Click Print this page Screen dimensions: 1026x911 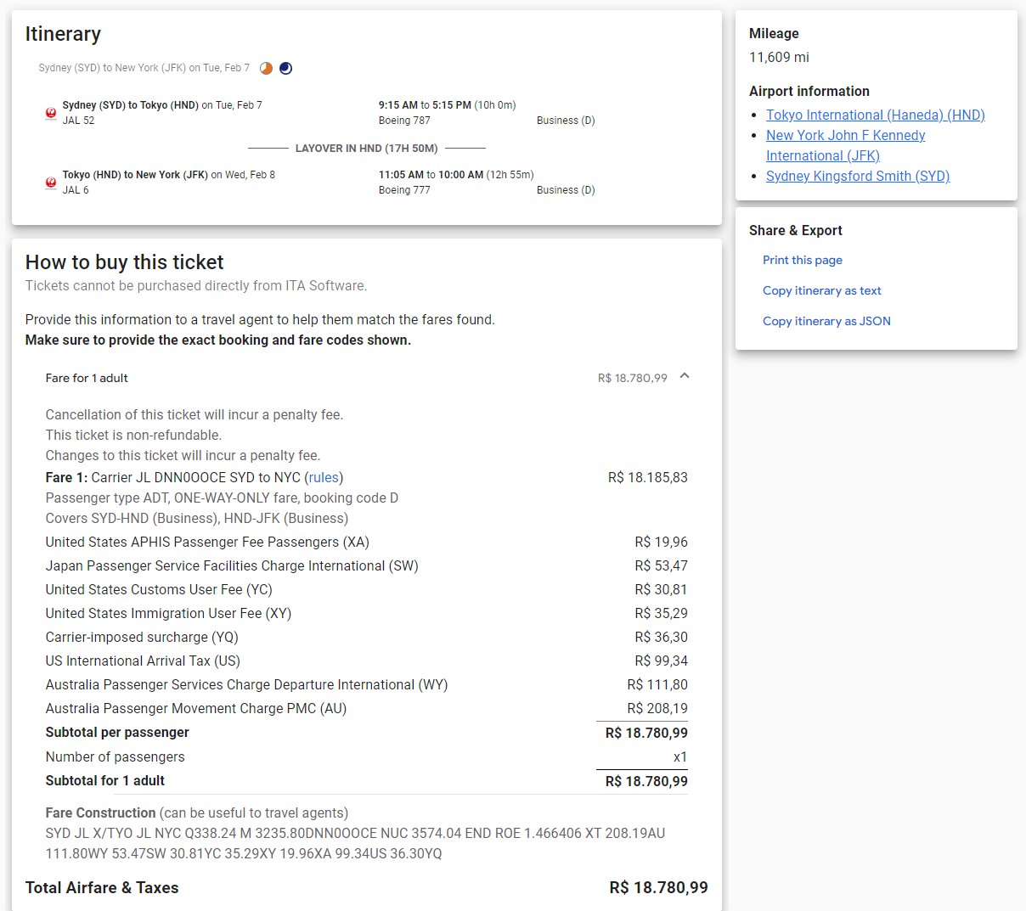pos(803,260)
